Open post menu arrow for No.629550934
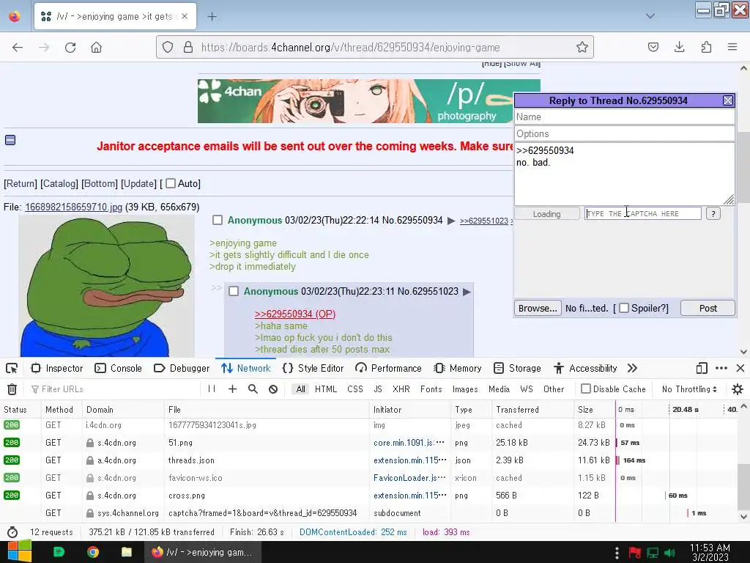Screen dimensions: 750x563 [x=451, y=221]
